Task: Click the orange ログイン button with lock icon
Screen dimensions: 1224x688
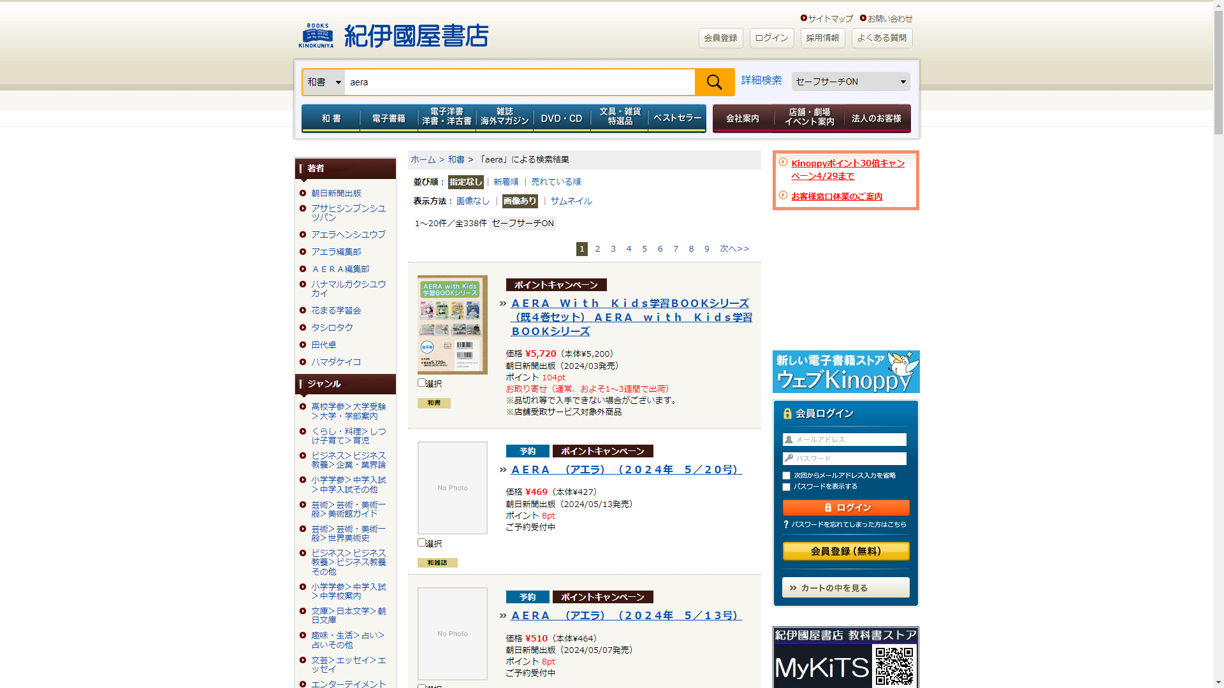Action: pyautogui.click(x=845, y=508)
